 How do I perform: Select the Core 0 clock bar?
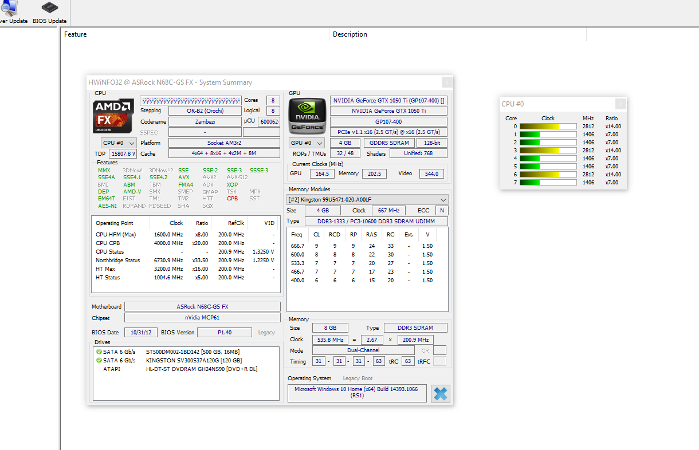(548, 127)
